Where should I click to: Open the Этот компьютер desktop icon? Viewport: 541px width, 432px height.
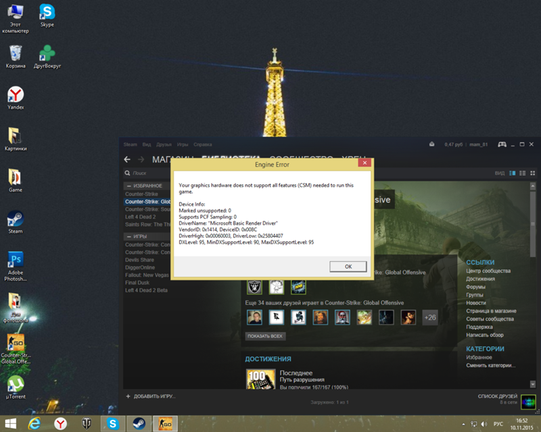pos(16,19)
